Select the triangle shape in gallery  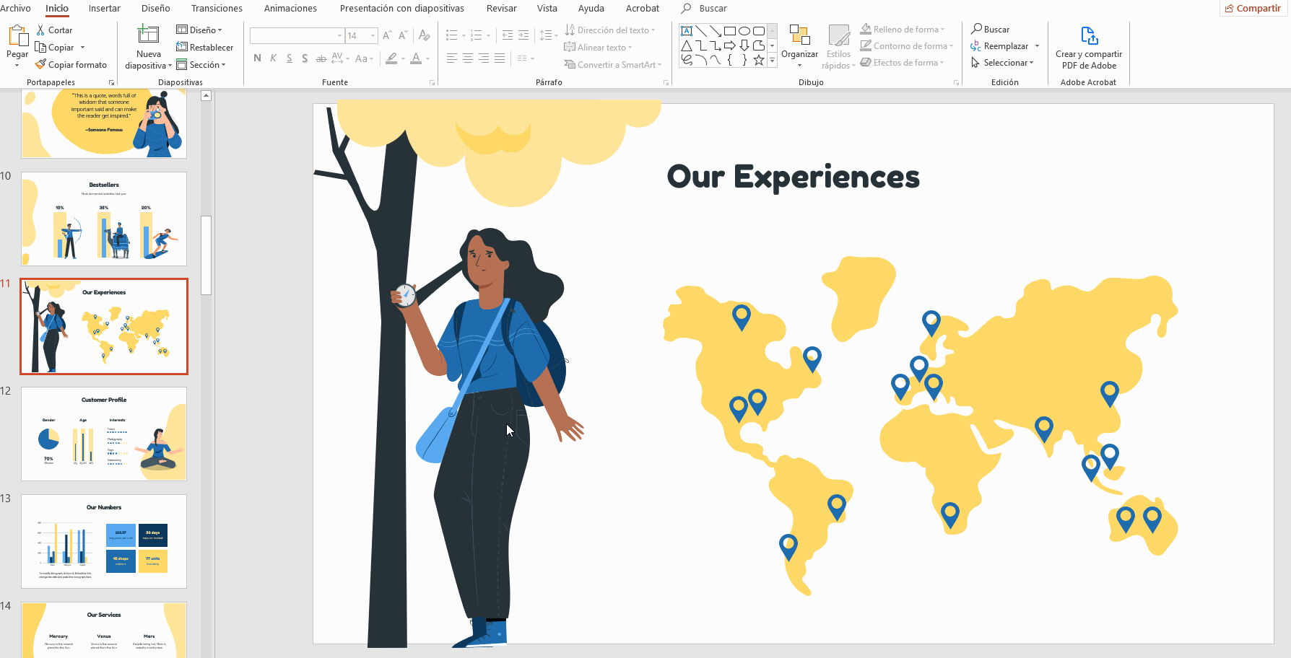point(687,45)
